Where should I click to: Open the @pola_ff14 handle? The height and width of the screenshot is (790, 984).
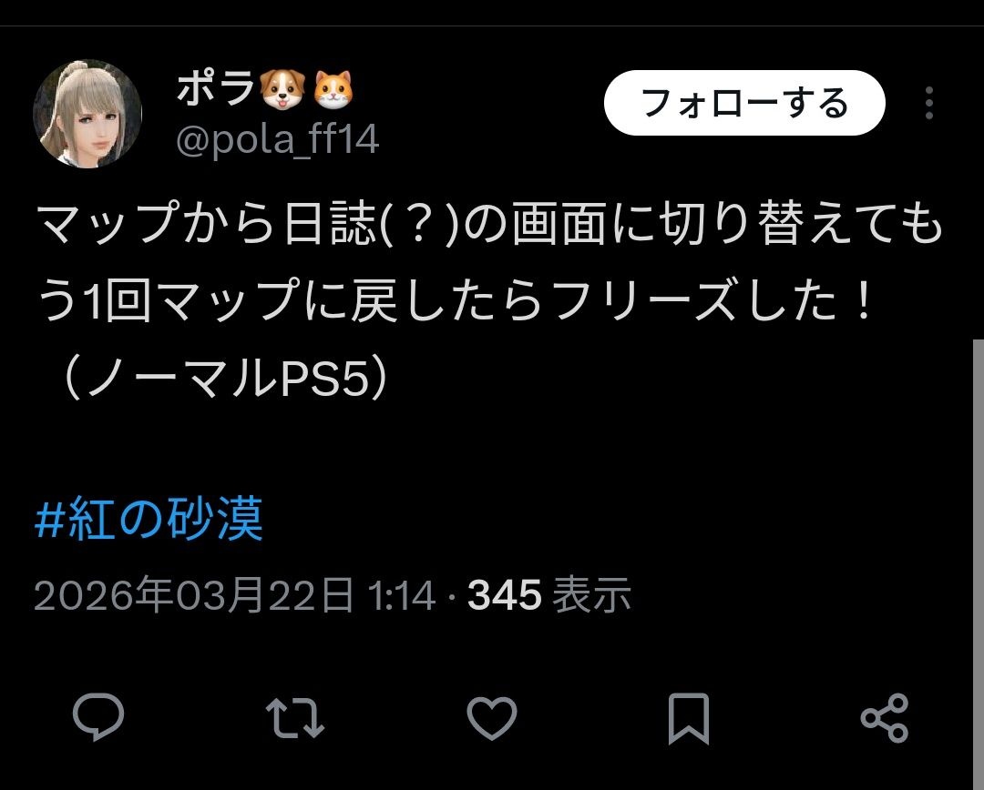click(x=277, y=139)
